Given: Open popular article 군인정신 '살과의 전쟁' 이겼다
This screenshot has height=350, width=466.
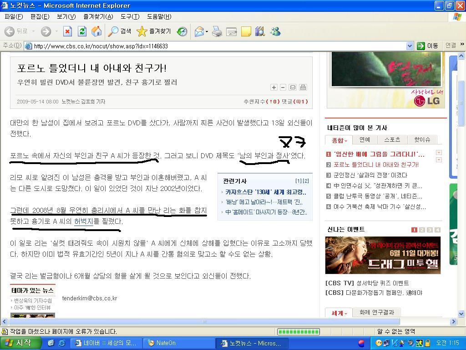Looking at the screenshot, I should pyautogui.click(x=370, y=175).
